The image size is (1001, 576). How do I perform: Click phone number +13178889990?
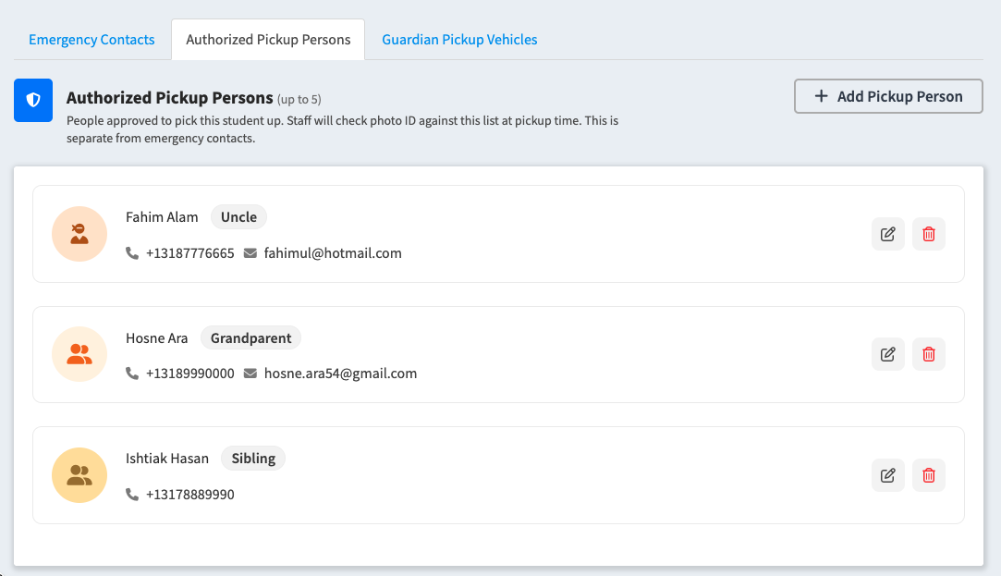click(x=190, y=495)
